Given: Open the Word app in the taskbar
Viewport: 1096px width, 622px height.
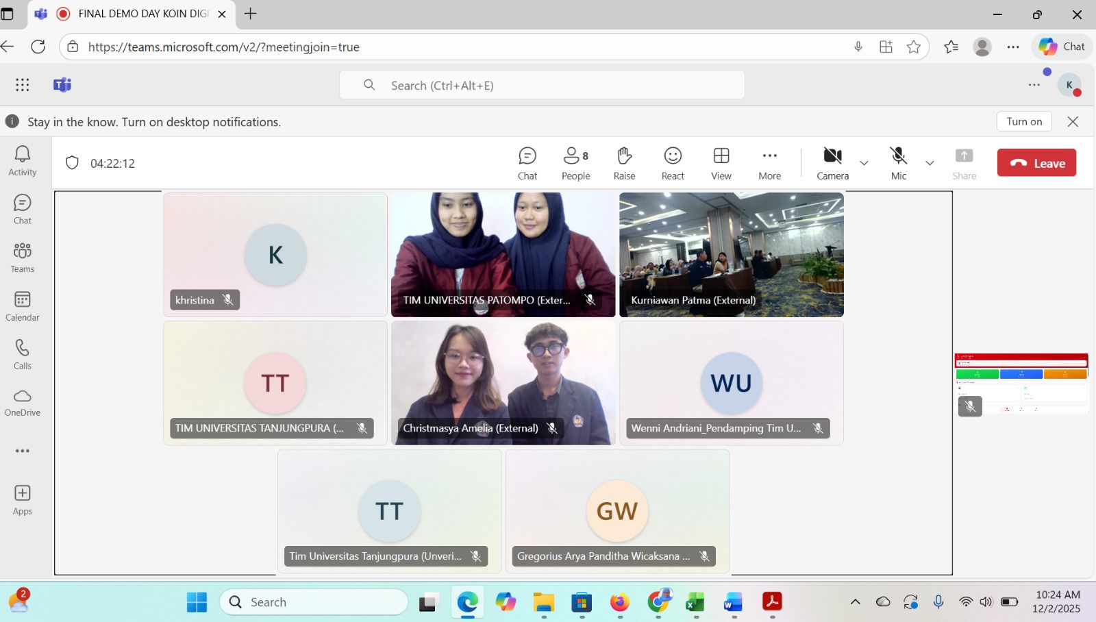Looking at the screenshot, I should [733, 603].
